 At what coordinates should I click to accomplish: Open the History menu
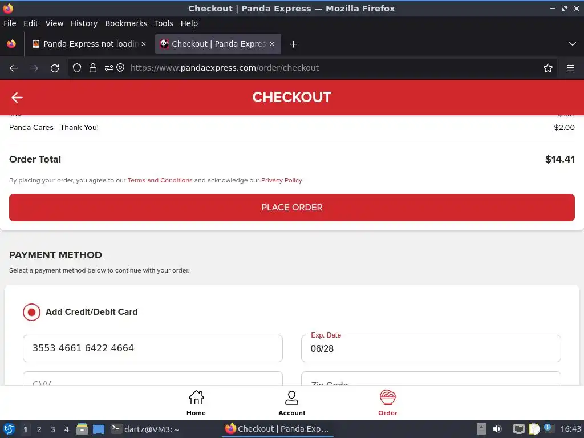coord(84,23)
